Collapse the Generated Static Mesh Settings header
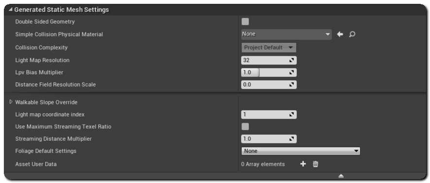The image size is (430, 183). pyautogui.click(x=10, y=10)
